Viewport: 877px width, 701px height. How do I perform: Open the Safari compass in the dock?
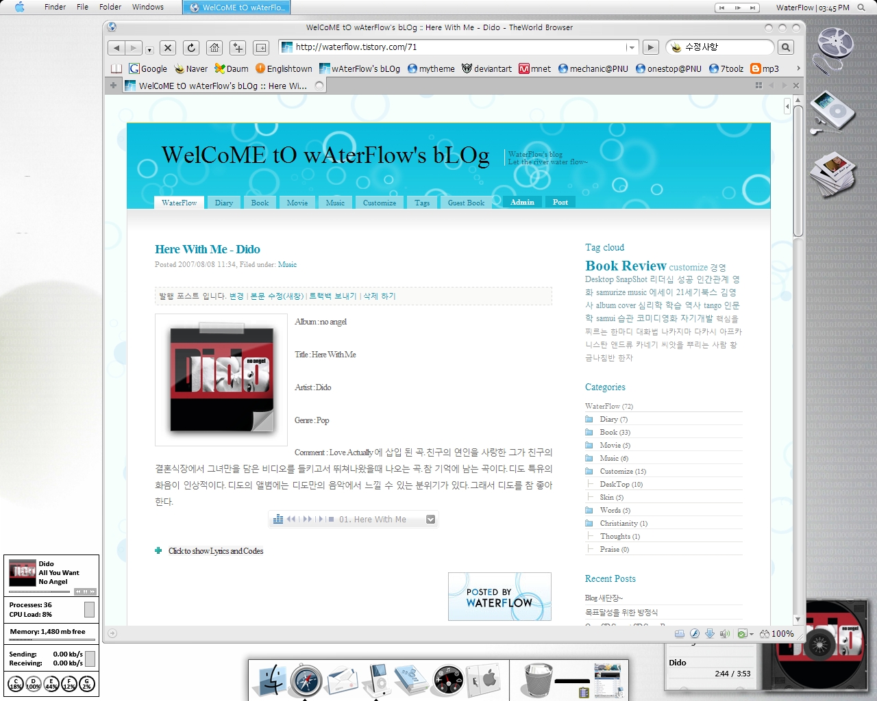[306, 680]
